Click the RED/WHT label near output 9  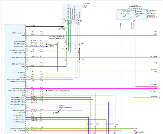[154, 91]
